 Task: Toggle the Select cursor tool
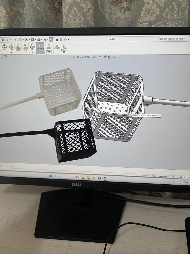click(51, 40)
